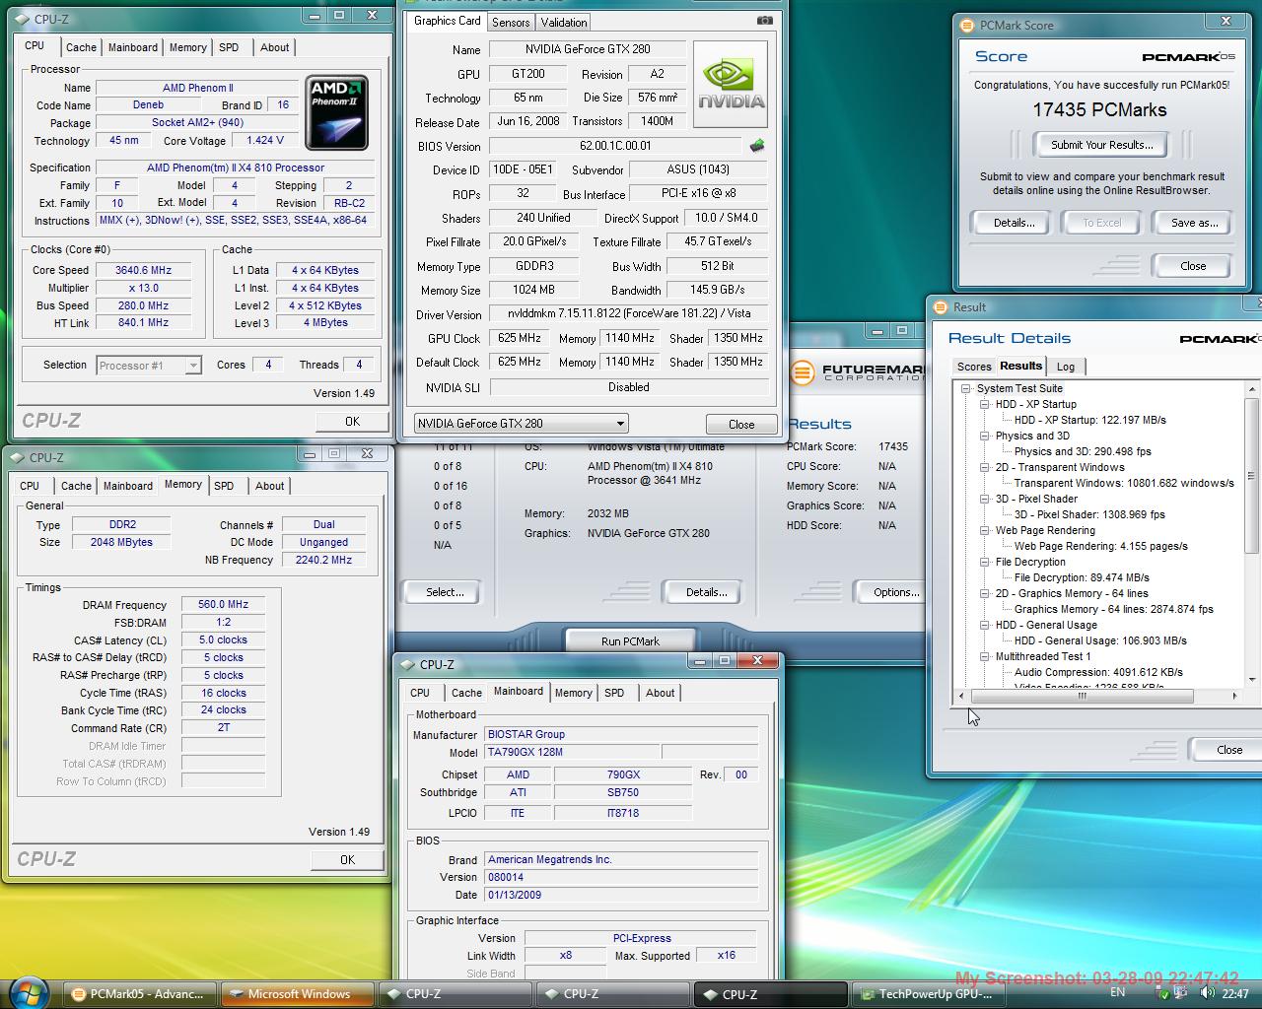Collapse the 2D - Transparent Windows node
Viewport: 1262px width, 1009px height.
(984, 467)
